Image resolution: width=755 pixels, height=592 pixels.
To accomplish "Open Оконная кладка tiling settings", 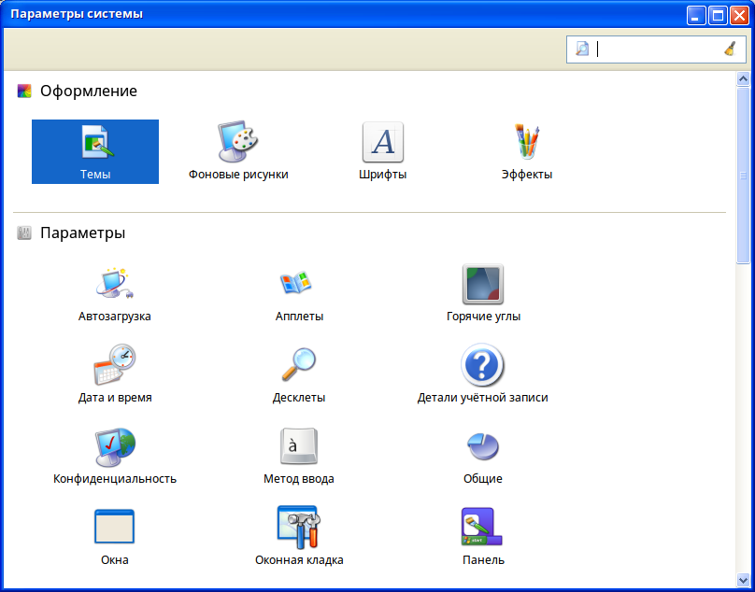I will tap(299, 537).
